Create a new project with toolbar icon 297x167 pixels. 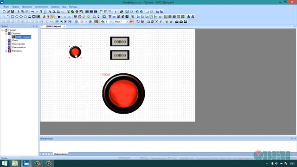(x=4, y=12)
